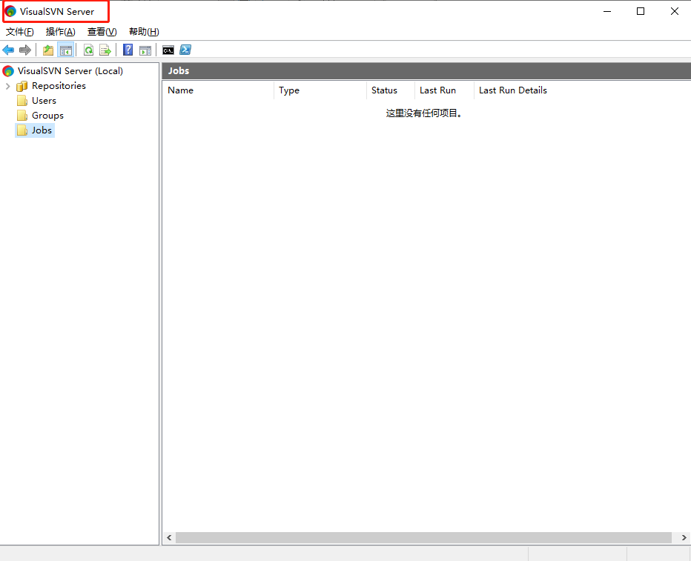691x561 pixels.
Task: Toggle the action pane icon
Action: tap(145, 50)
